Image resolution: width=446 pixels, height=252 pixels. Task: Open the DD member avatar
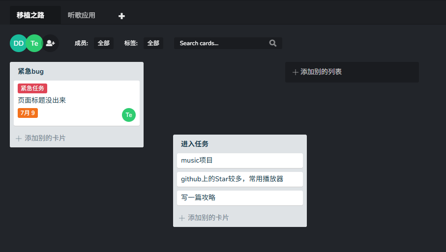tap(19, 43)
